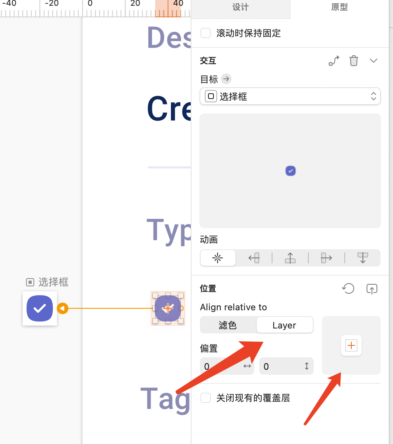Choose the slide from left animation icon
Viewport: 393px width, 444px height.
click(x=327, y=257)
